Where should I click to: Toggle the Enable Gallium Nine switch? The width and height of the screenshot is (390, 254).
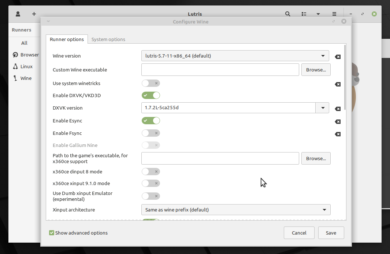[x=151, y=145]
